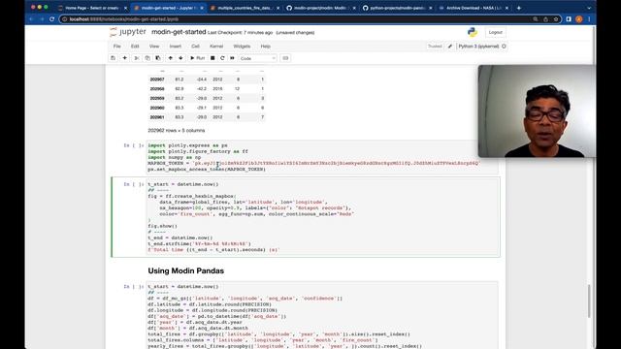
Task: Click the Python 3 (ipykernel) kernel name
Action: click(x=478, y=47)
